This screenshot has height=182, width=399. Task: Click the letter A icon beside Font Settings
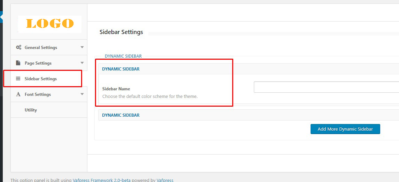click(18, 94)
